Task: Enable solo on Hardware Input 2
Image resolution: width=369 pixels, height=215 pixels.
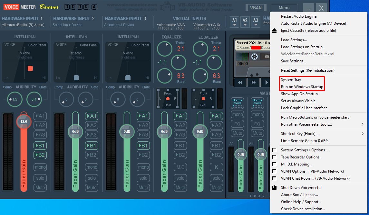Action: click(92, 178)
